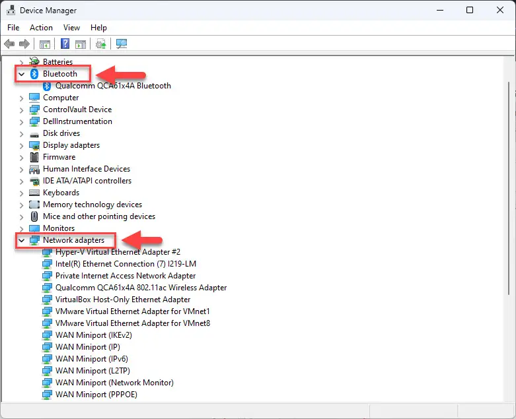Select WAN Miniport (IP) entry

click(x=87, y=347)
